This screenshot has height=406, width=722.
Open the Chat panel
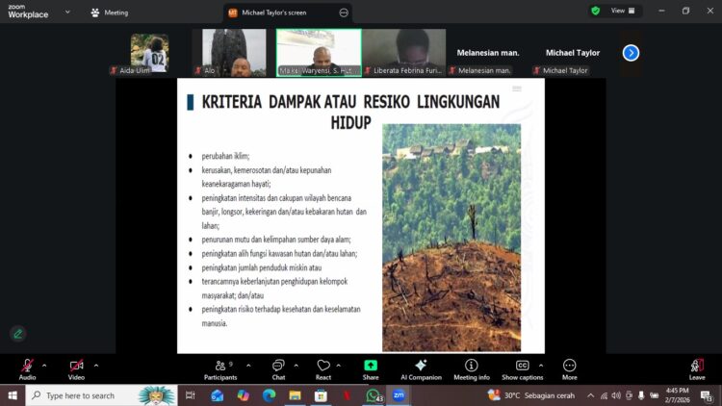pos(278,369)
